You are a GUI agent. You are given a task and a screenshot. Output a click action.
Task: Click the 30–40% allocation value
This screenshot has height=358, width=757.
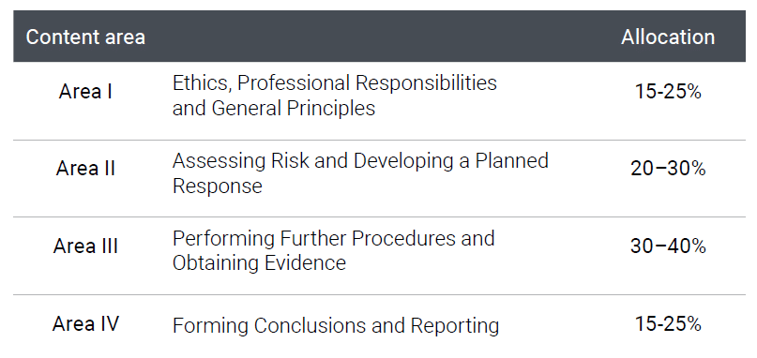pos(668,246)
